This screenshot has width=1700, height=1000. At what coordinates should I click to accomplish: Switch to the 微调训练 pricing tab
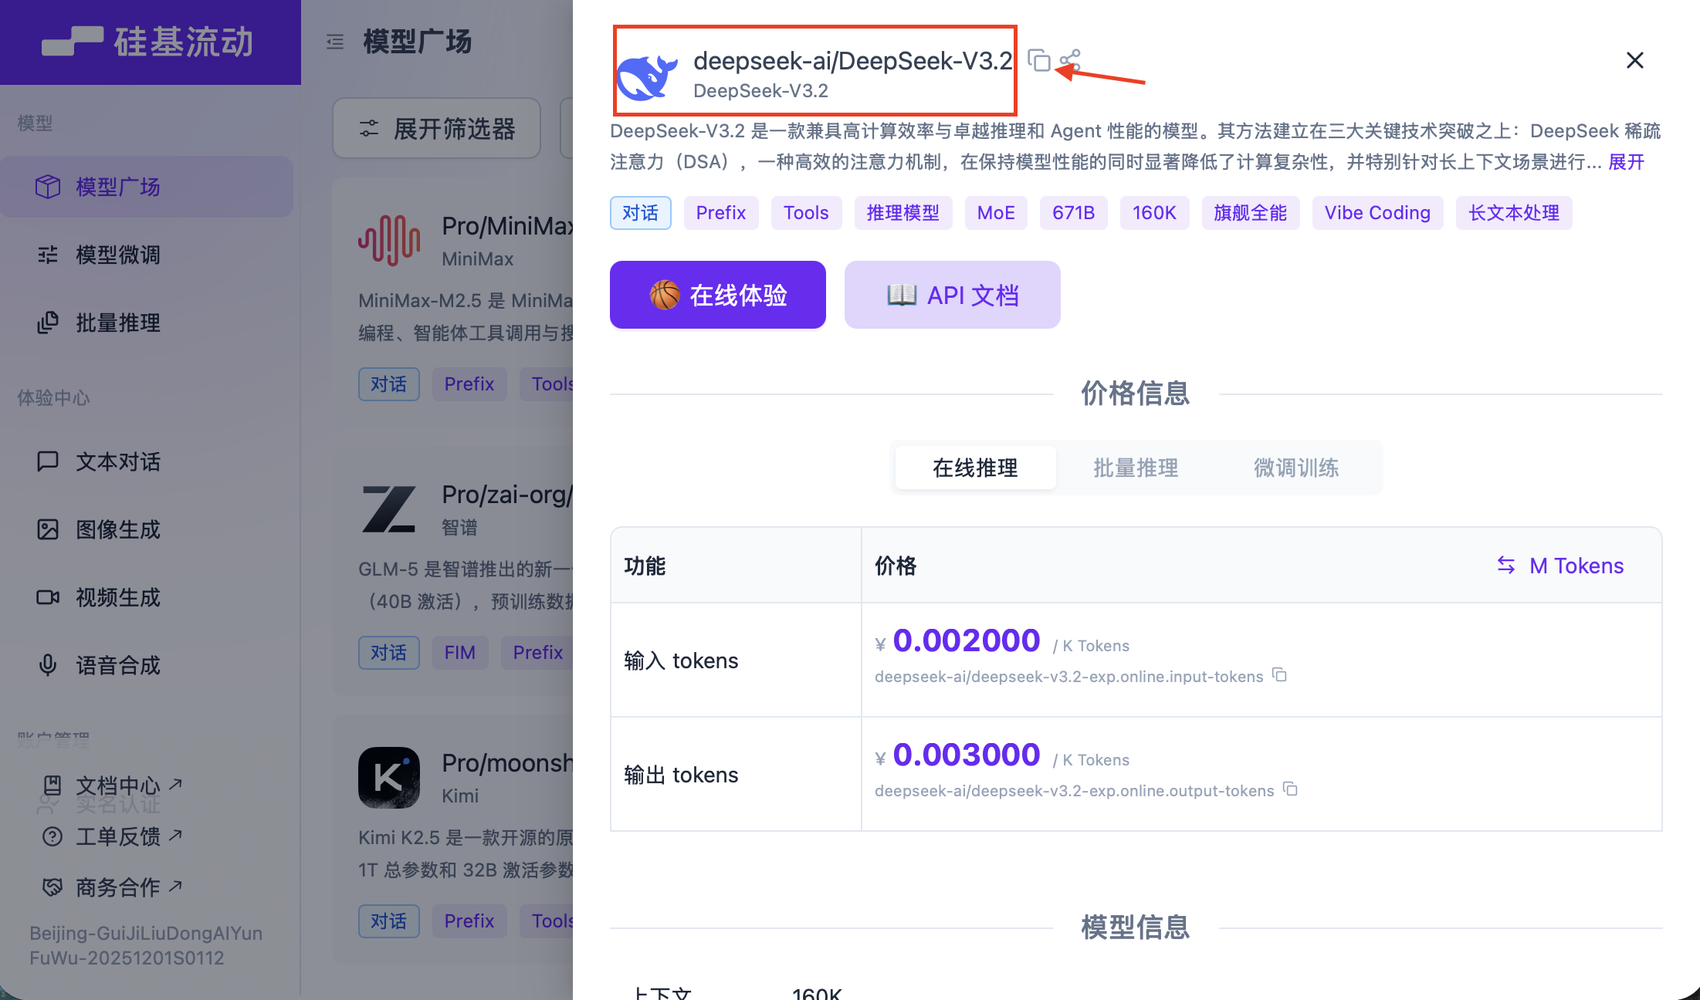1296,468
